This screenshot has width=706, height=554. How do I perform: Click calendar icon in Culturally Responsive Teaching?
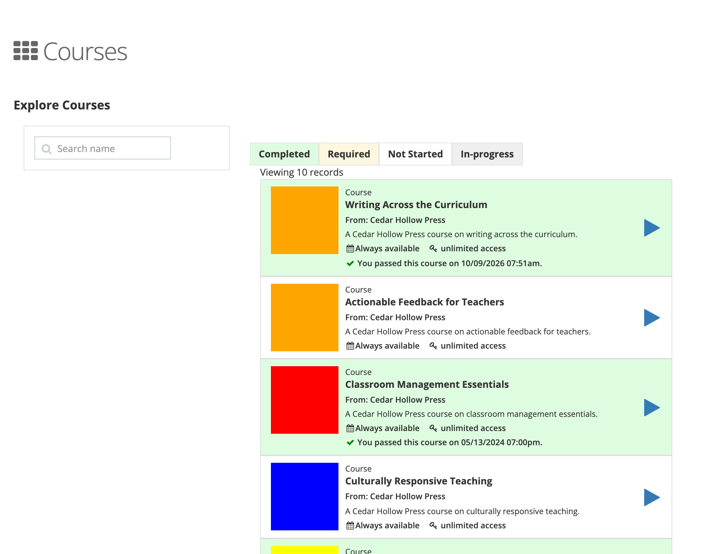click(350, 526)
